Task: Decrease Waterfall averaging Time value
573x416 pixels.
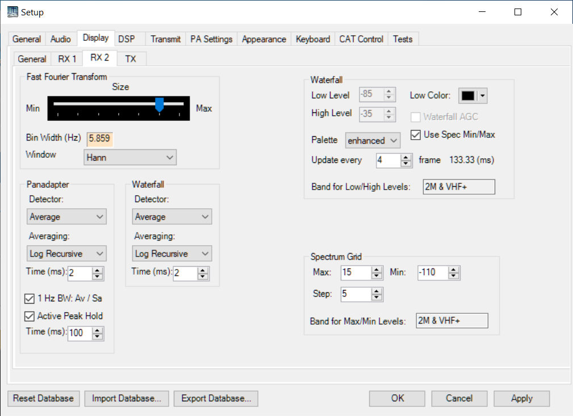Action: [x=203, y=277]
